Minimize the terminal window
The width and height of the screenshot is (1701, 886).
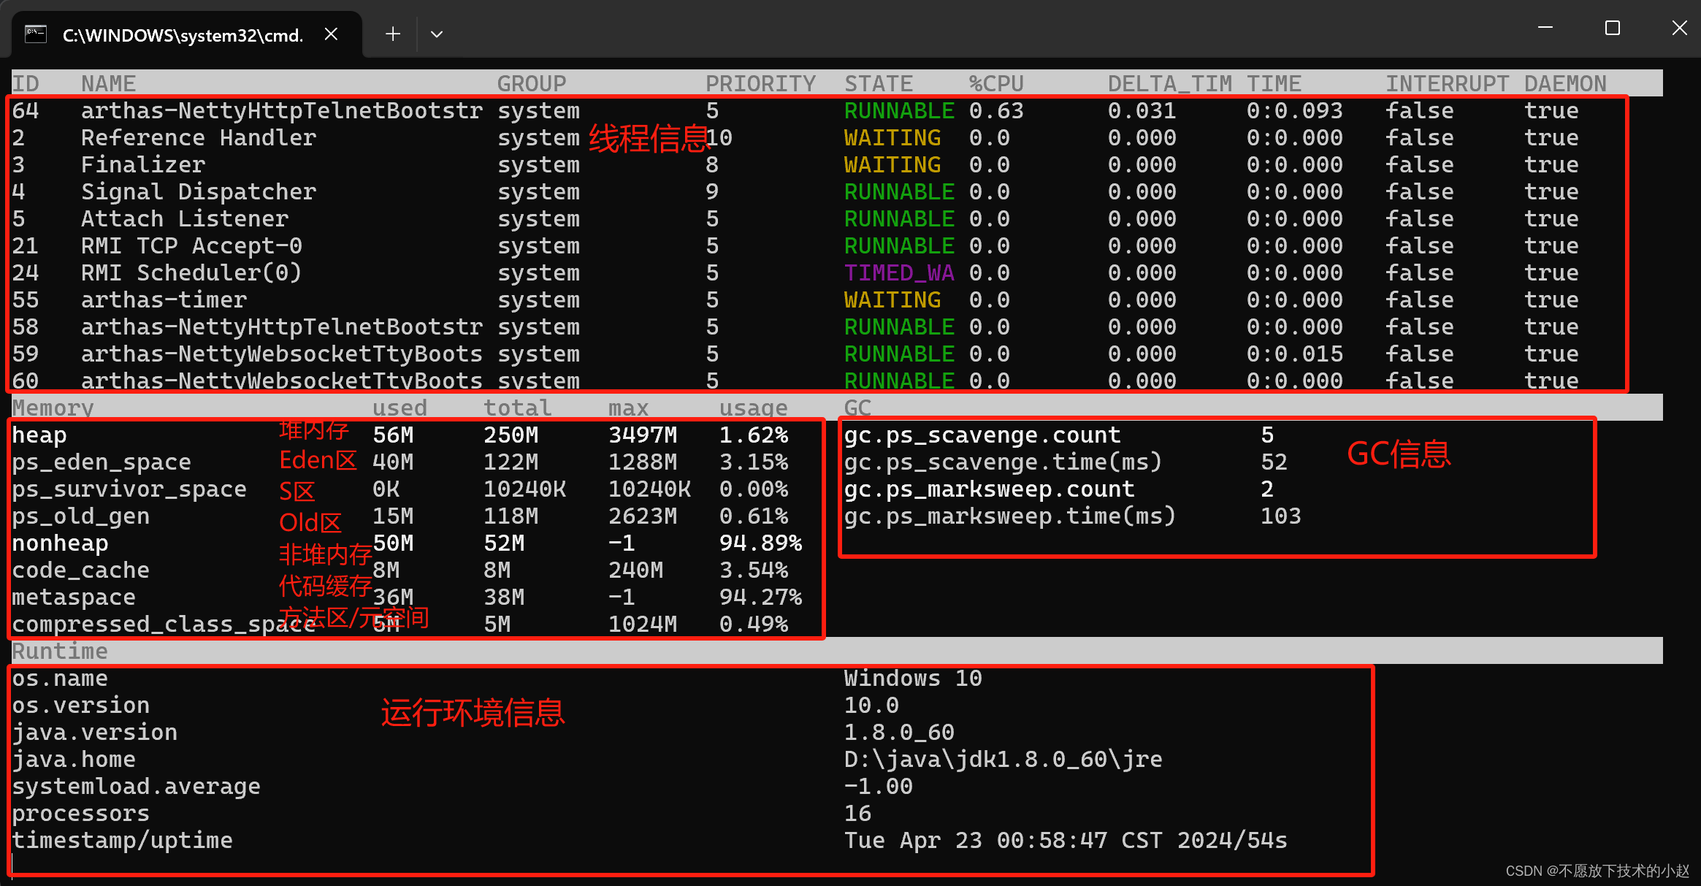click(1545, 28)
